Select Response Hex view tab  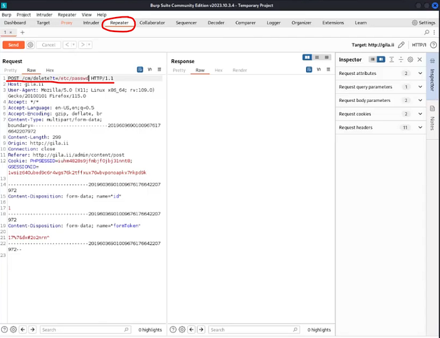(x=219, y=70)
